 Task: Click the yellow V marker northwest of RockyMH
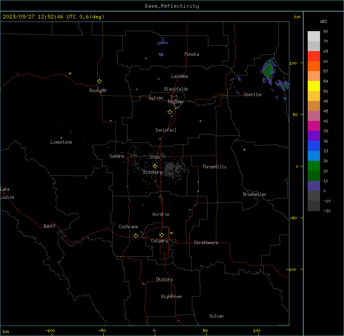pos(70,73)
